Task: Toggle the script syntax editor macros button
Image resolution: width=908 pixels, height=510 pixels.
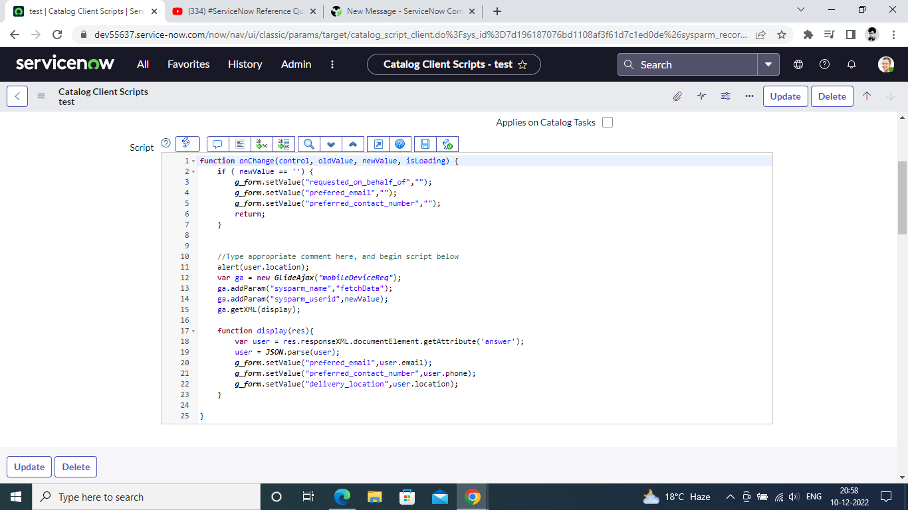Action: pos(187,143)
